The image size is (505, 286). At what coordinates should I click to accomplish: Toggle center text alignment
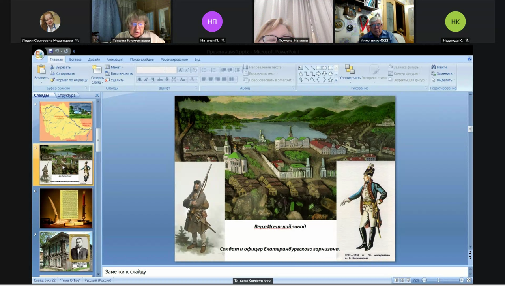coord(211,79)
